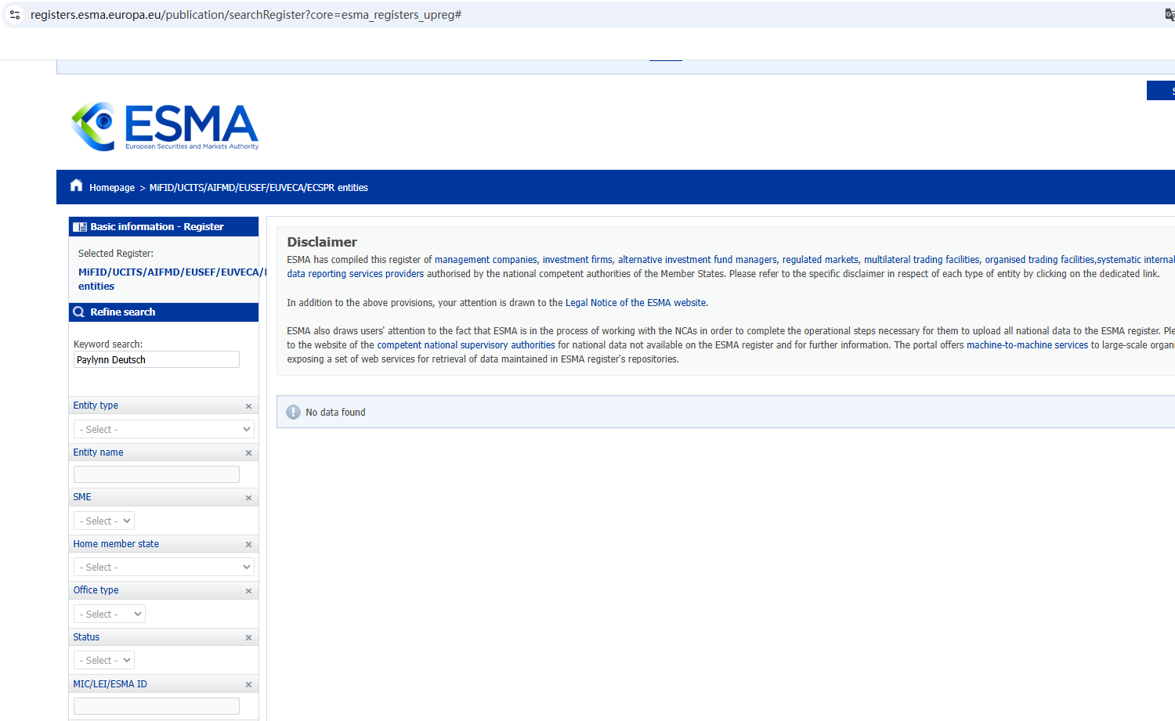Viewport: 1175px width, 721px height.
Task: Go to Homepage breadcrumb link
Action: click(112, 188)
